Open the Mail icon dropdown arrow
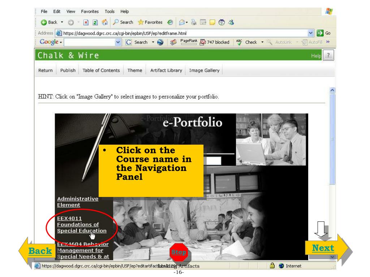Image resolution: width=370 pixels, height=277 pixels. 187,22
